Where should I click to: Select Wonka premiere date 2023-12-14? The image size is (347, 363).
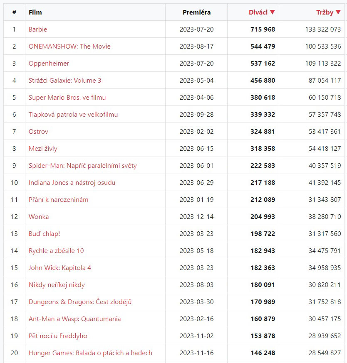(x=197, y=217)
